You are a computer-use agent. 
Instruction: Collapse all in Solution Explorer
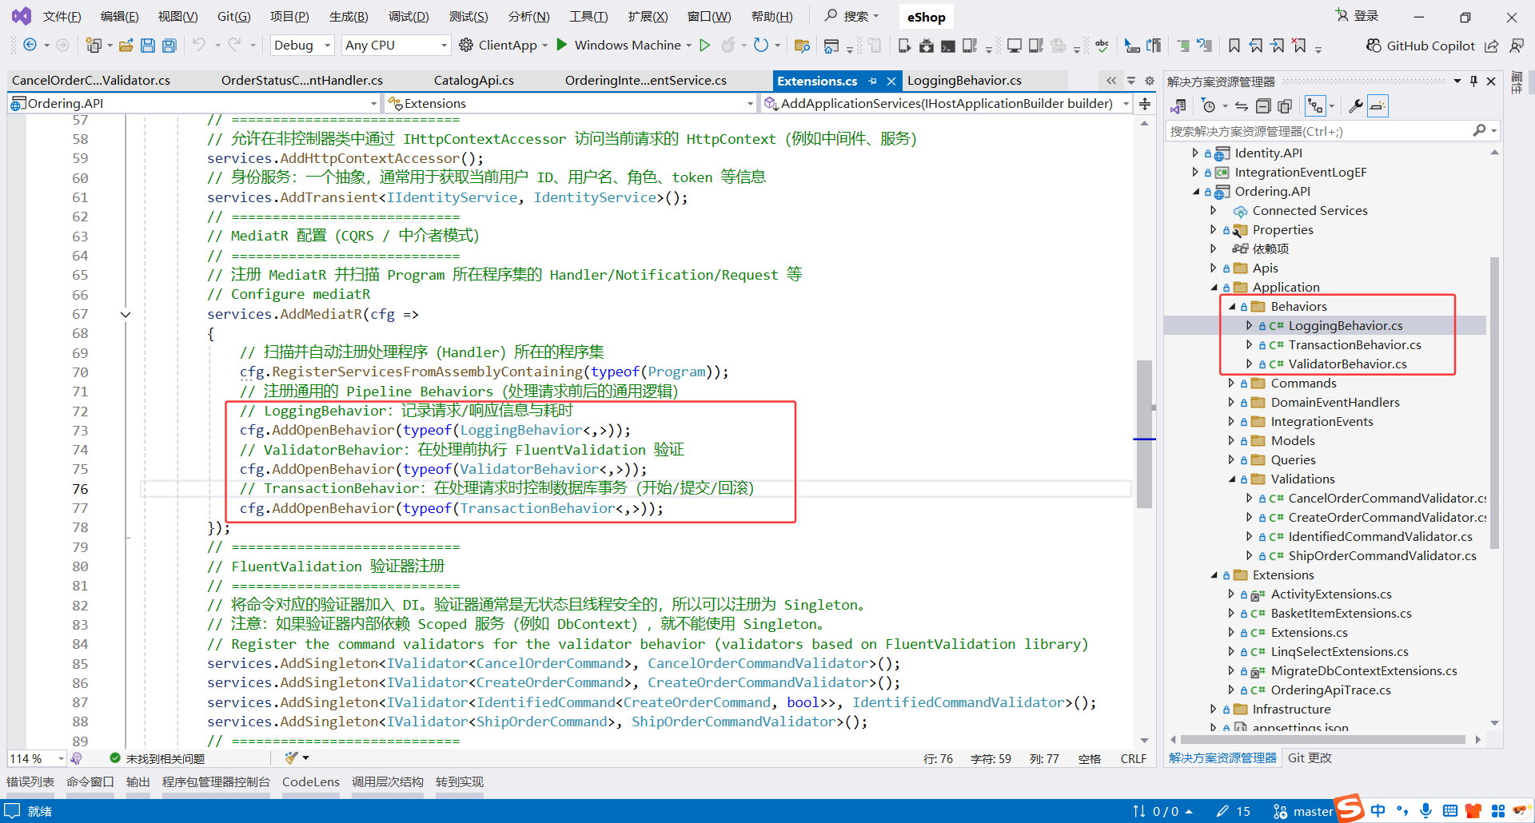[1263, 106]
